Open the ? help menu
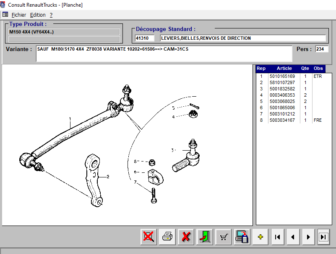The height and width of the screenshot is (254, 336). [51, 15]
